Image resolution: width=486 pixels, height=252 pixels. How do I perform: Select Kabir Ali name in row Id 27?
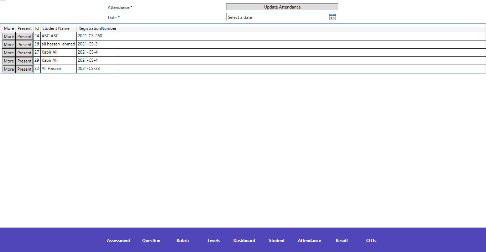tap(58, 53)
